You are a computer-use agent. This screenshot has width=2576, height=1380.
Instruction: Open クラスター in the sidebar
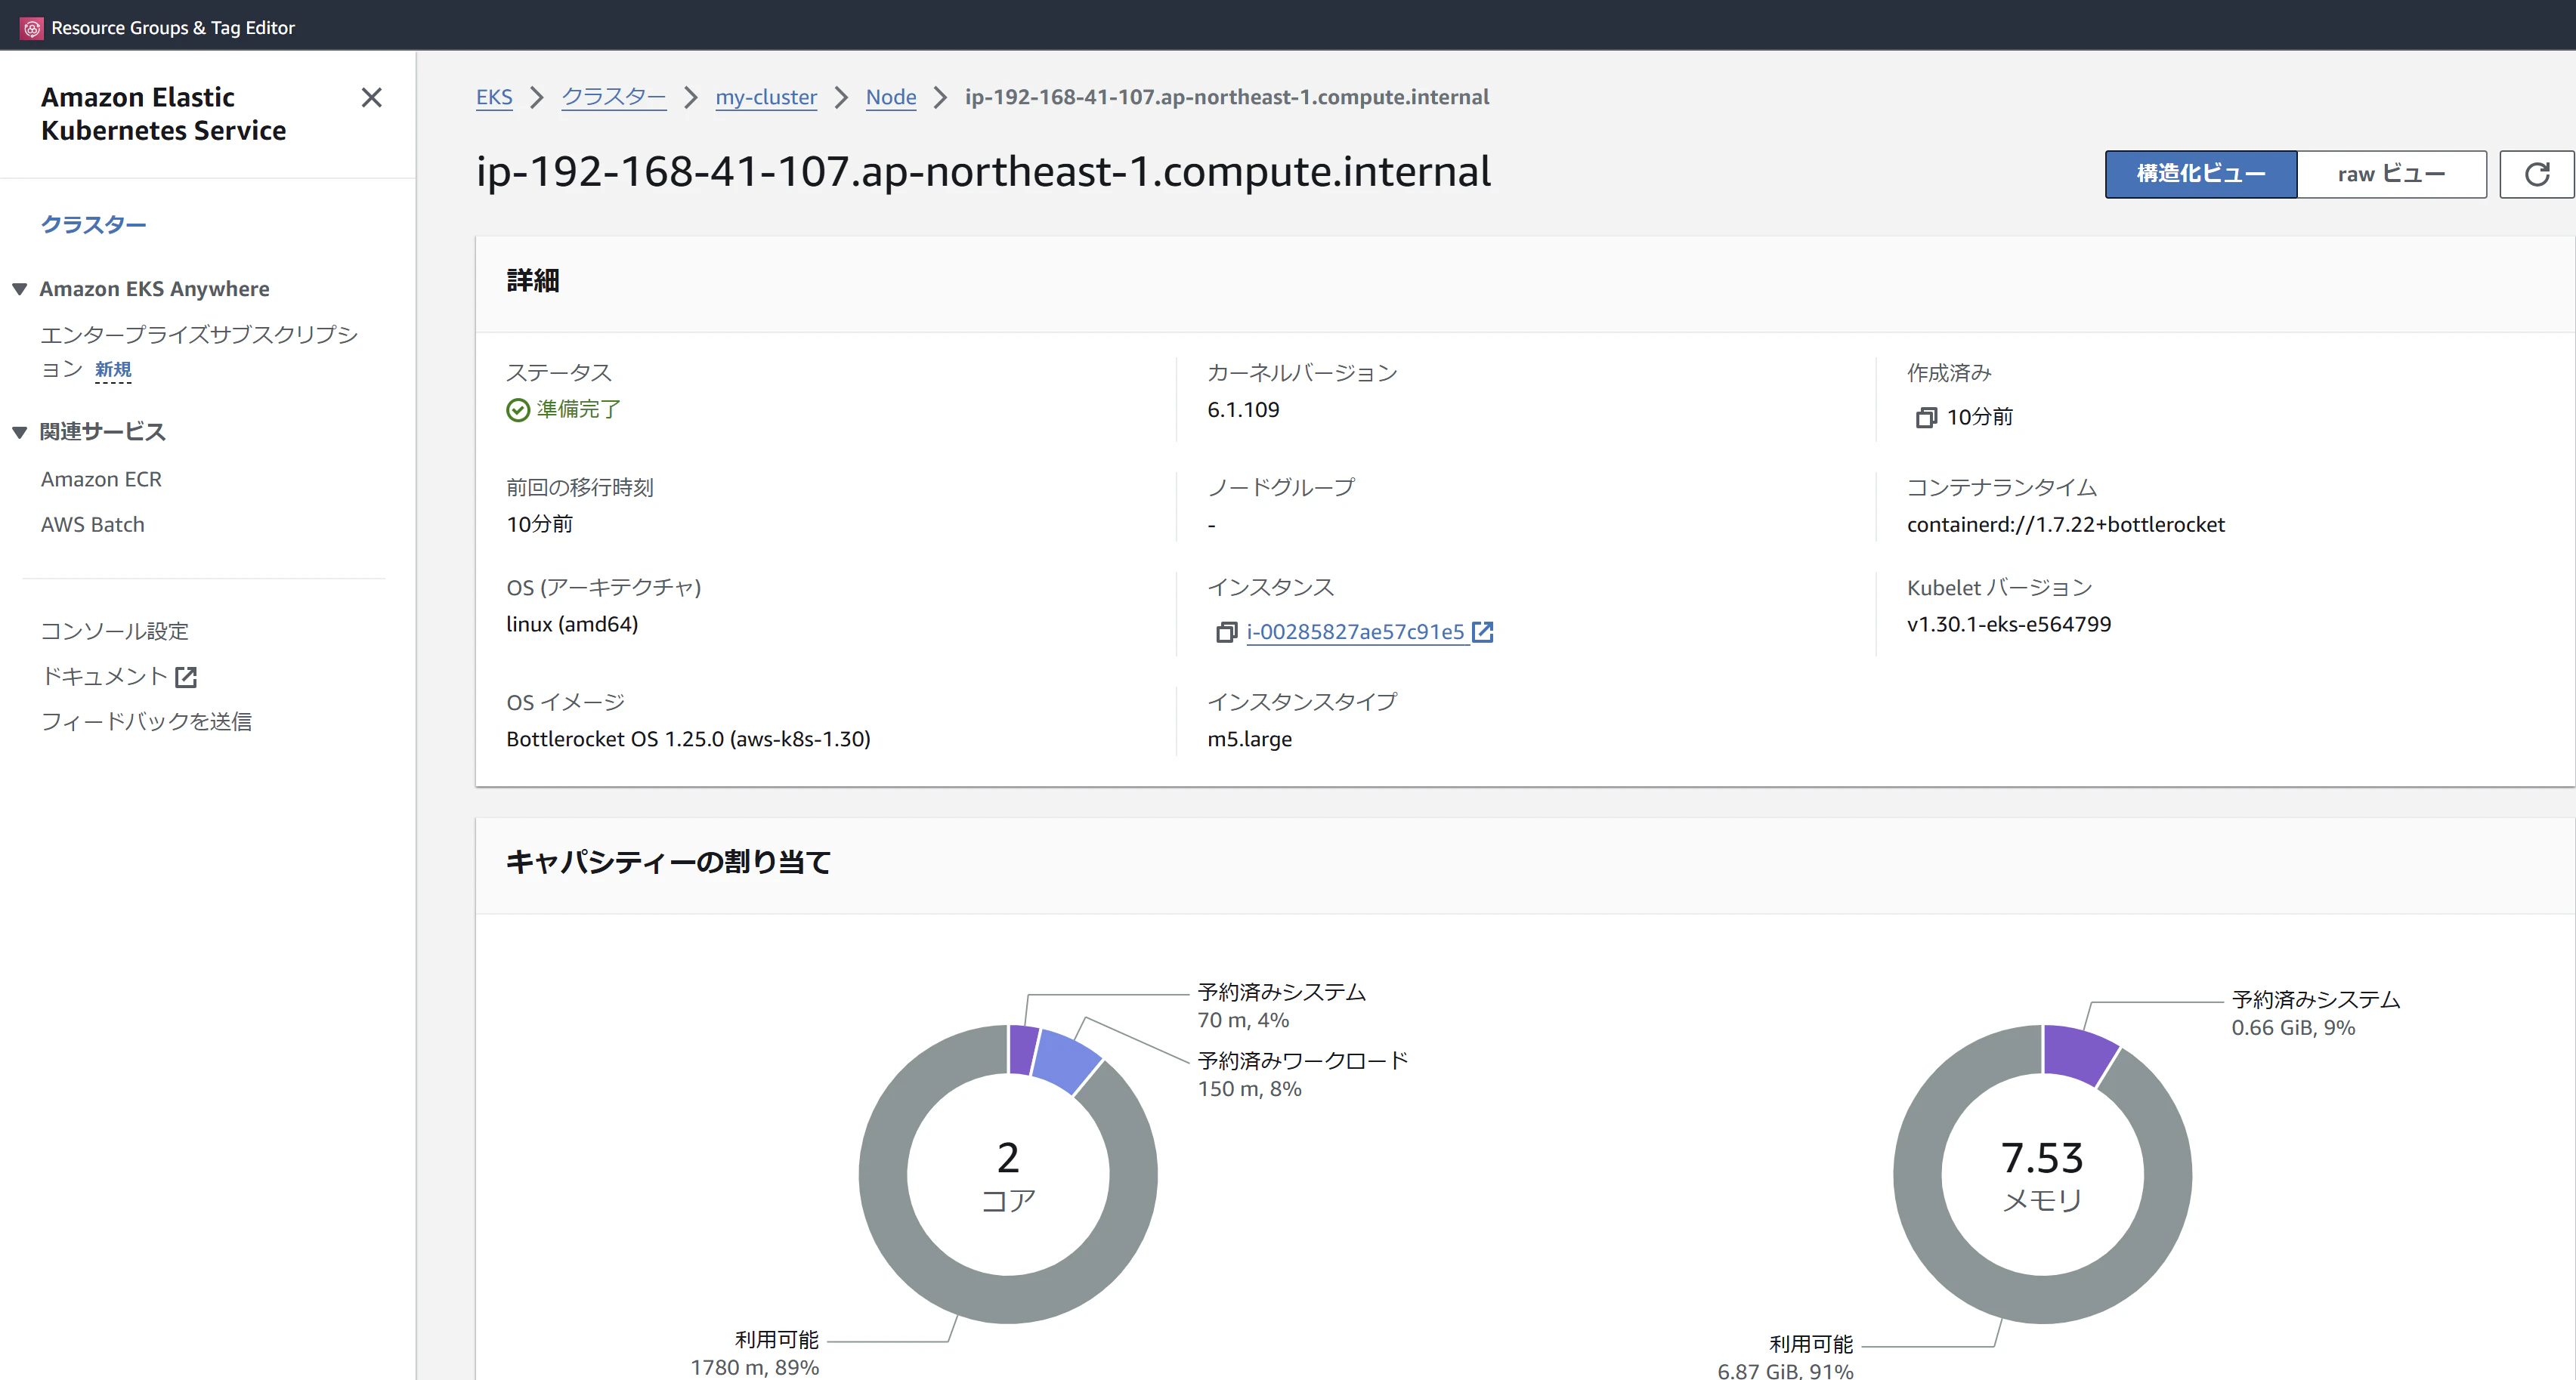(x=93, y=225)
